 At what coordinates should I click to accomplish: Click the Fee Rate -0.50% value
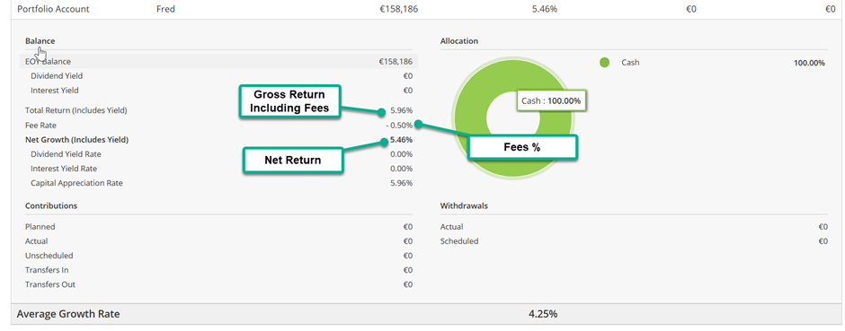click(x=399, y=126)
